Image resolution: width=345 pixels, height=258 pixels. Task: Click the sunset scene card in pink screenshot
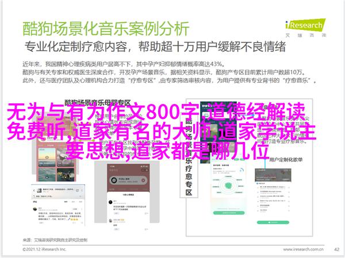47,157
